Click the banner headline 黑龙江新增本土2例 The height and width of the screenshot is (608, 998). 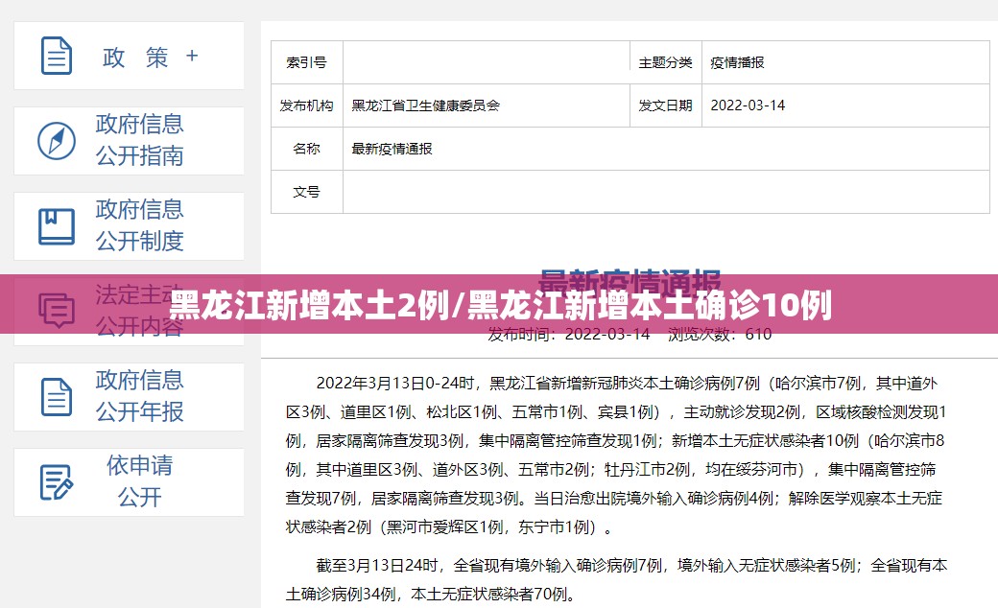pyautogui.click(x=309, y=305)
